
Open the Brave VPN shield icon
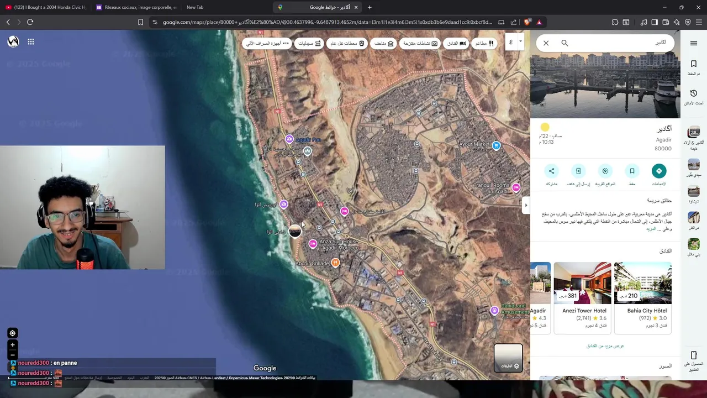[x=688, y=22]
